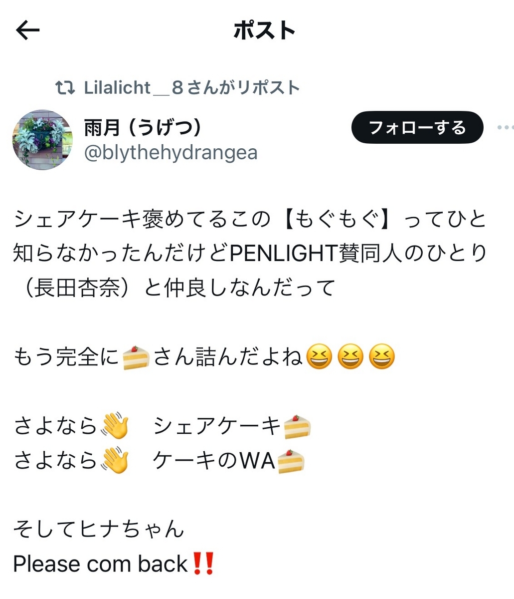This screenshot has height=599, width=514.
Task: Tap the first laughing face emoji
Action: [x=319, y=357]
